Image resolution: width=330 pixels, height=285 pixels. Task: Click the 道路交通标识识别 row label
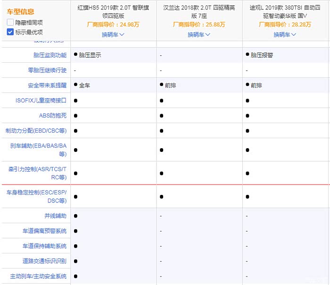coord(44,261)
